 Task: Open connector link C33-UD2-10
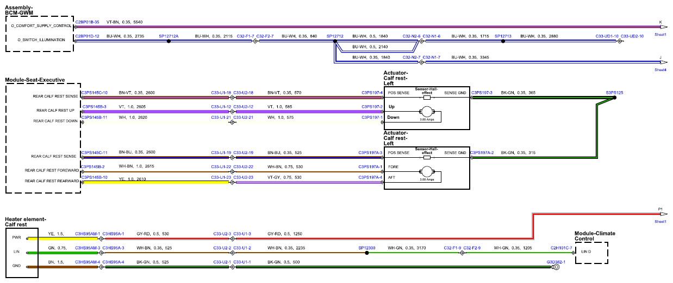tap(633, 36)
